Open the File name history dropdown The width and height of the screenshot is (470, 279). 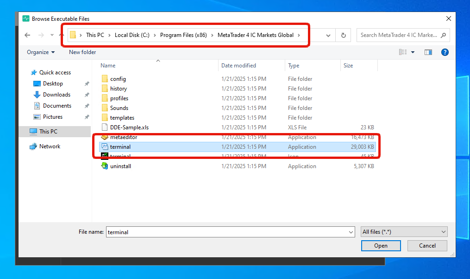coord(351,232)
